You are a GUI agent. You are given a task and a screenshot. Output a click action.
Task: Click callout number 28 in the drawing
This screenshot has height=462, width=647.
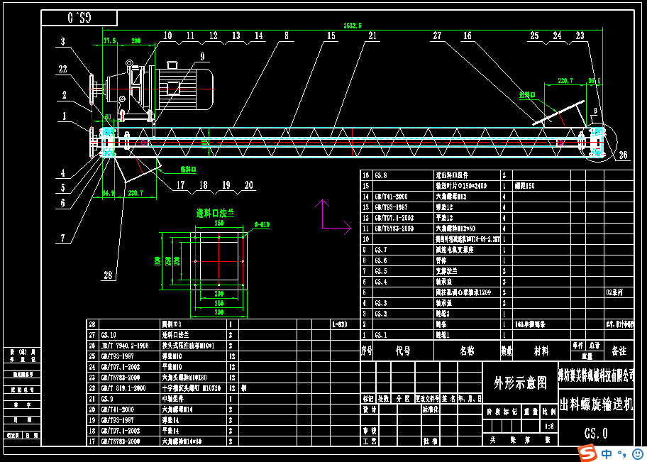pos(108,275)
